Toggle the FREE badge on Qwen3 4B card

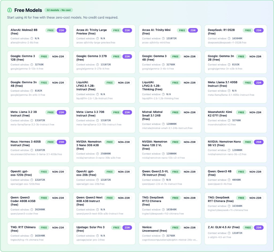point(241,172)
